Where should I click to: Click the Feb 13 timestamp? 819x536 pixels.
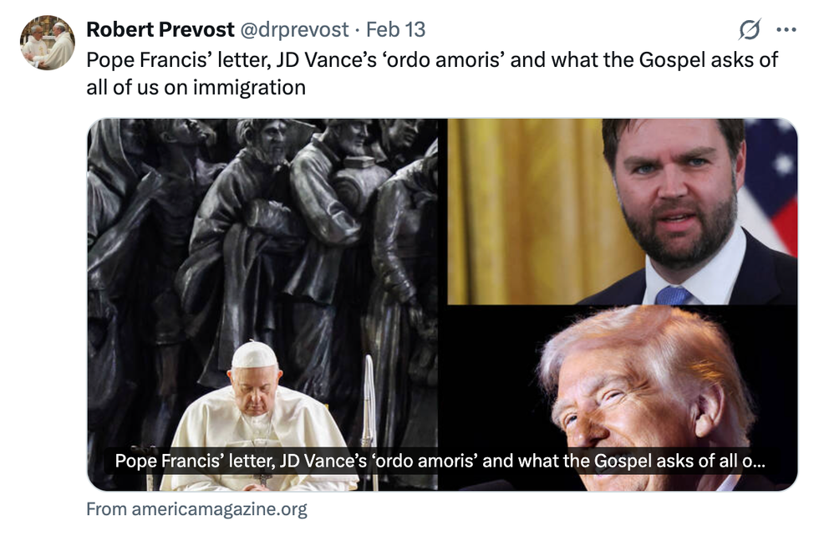[x=396, y=30]
